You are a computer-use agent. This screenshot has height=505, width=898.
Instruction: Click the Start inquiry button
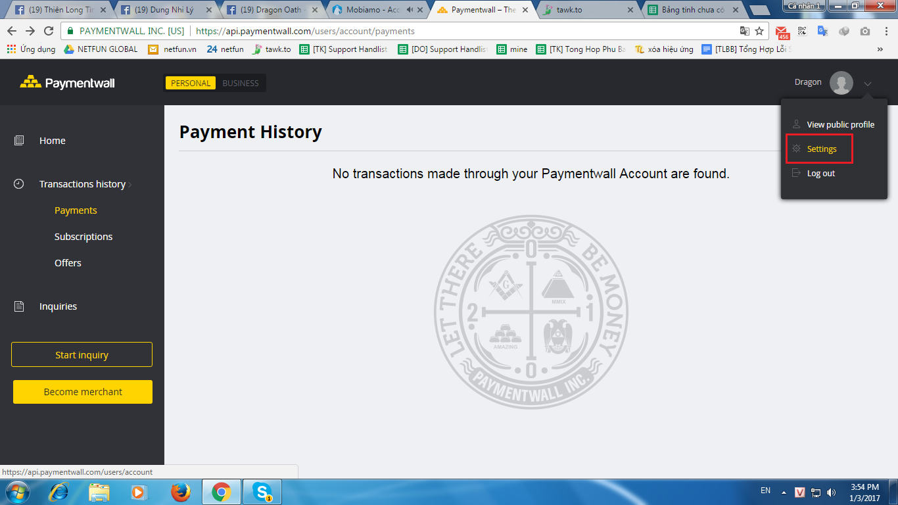(x=82, y=354)
